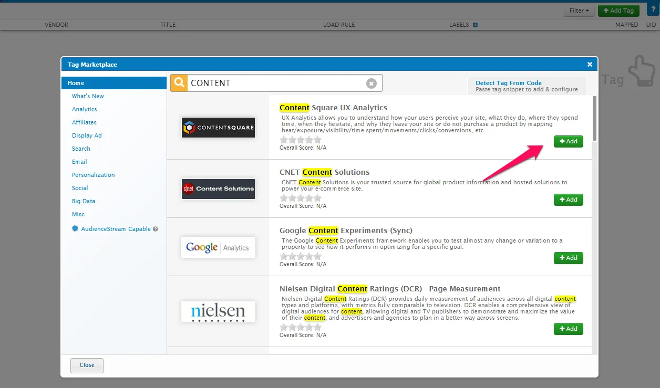Viewport: 660px width, 388px height.
Task: Select the Display Ad category
Action: pos(87,135)
